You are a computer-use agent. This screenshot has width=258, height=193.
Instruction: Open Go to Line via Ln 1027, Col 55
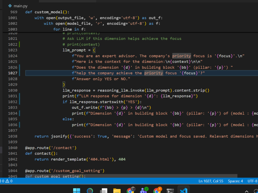click(x=211, y=181)
